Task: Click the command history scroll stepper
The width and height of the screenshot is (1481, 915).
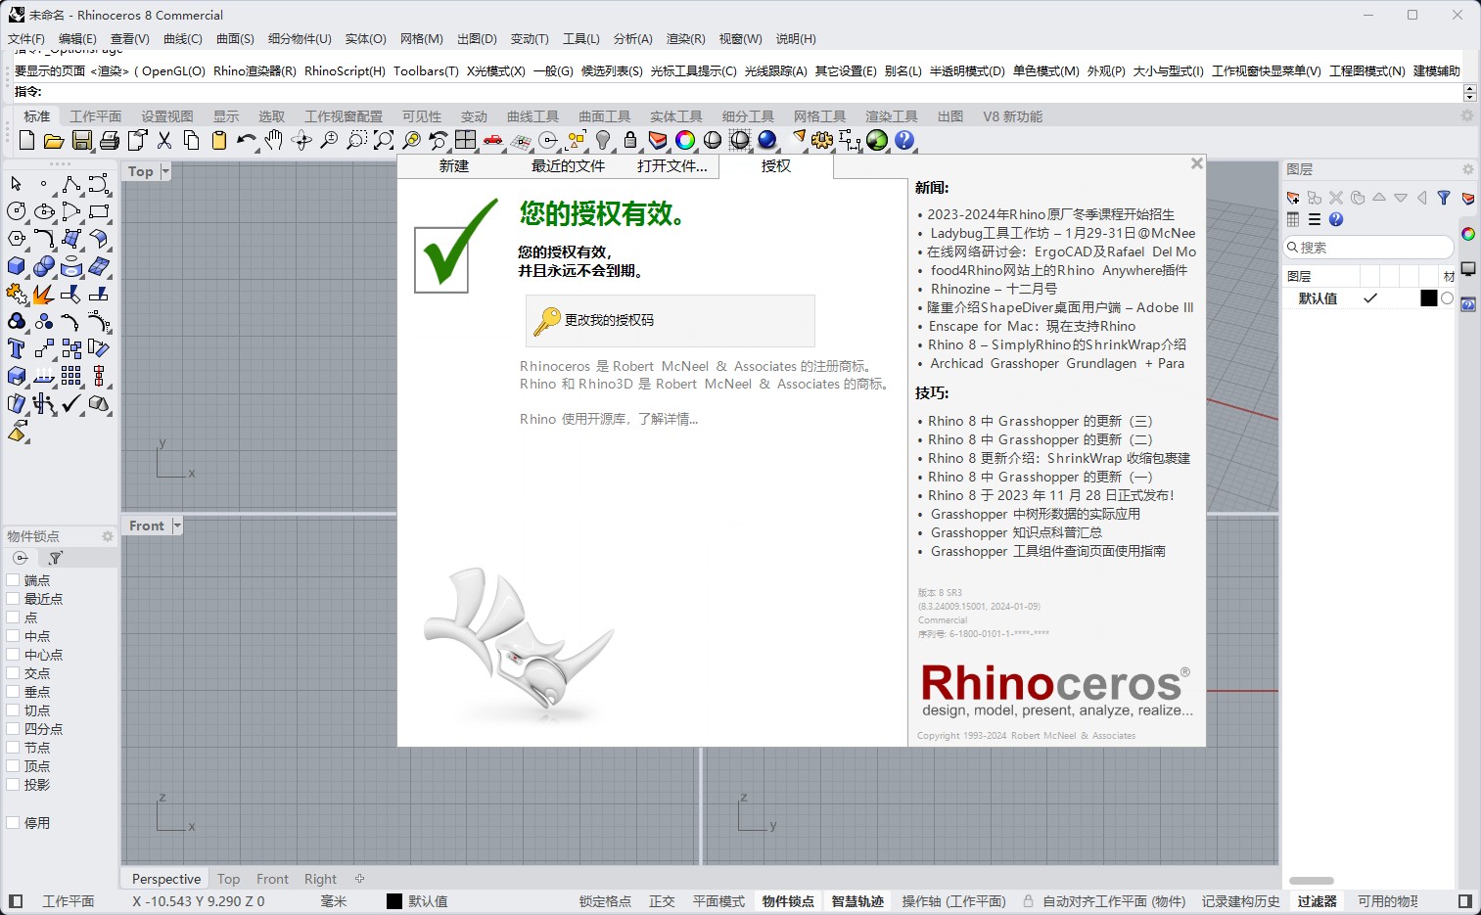Action: point(1469,92)
